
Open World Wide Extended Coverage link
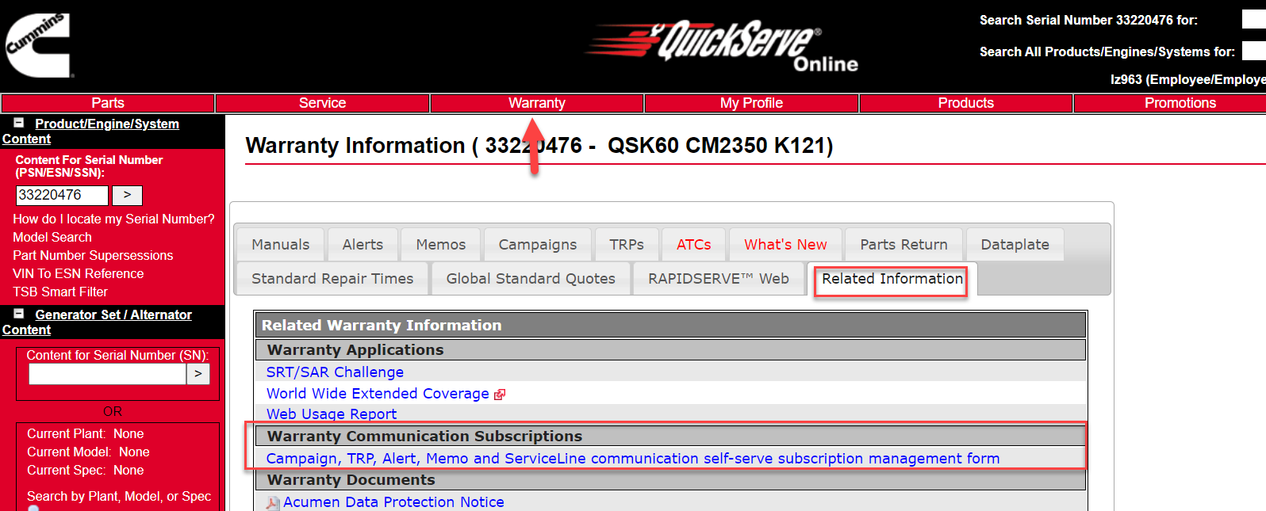click(x=378, y=394)
